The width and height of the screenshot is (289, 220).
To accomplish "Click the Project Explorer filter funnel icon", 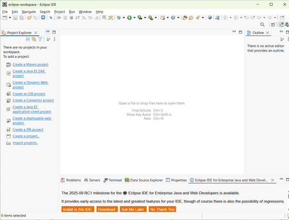I will (x=40, y=39).
